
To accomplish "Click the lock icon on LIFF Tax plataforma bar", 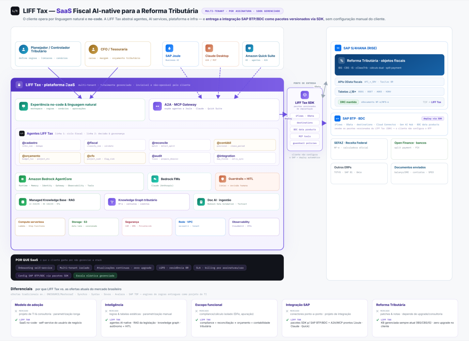I will point(18,85).
